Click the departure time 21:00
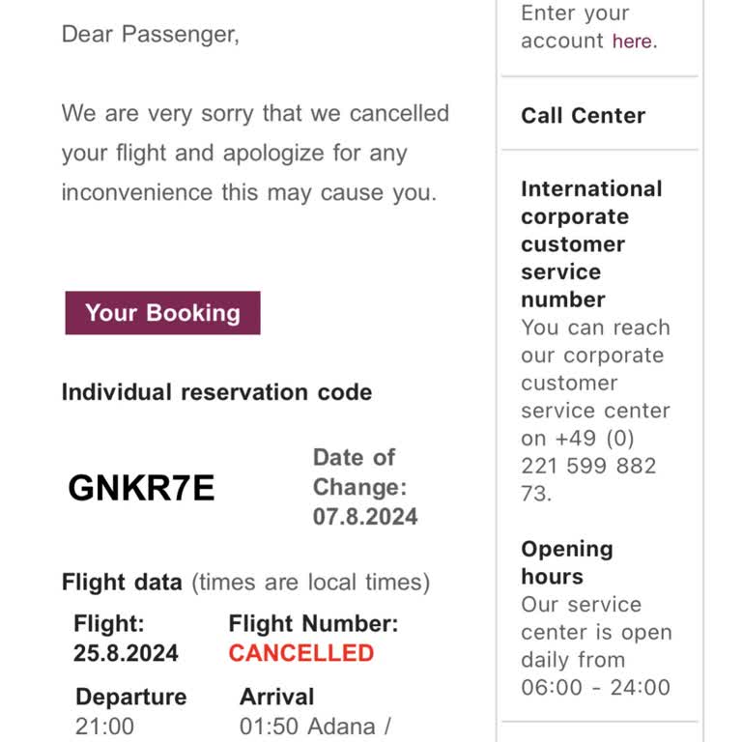 click(x=104, y=727)
